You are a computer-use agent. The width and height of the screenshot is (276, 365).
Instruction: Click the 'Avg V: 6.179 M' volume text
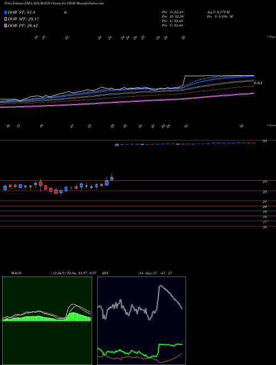coord(218,12)
